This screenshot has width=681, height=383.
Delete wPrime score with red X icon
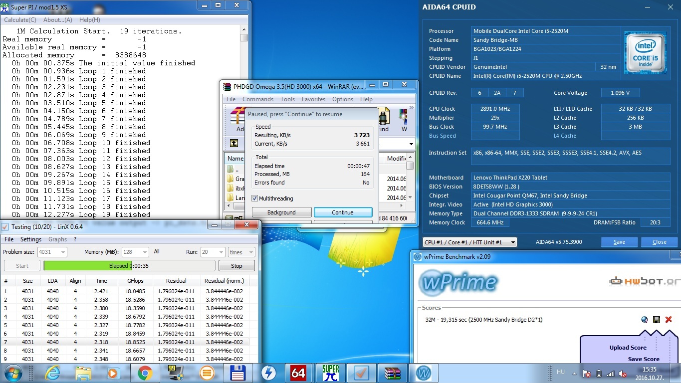click(x=669, y=320)
